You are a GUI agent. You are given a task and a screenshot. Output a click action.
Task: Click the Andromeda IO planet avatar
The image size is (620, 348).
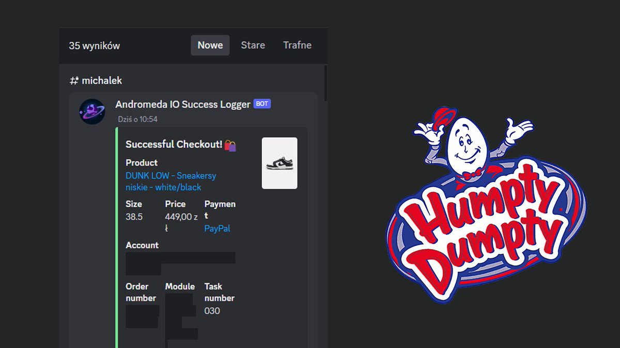[92, 111]
